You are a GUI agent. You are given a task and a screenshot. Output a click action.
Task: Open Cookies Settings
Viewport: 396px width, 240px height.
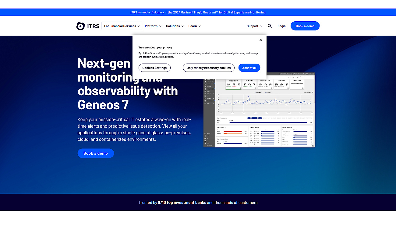tap(154, 68)
